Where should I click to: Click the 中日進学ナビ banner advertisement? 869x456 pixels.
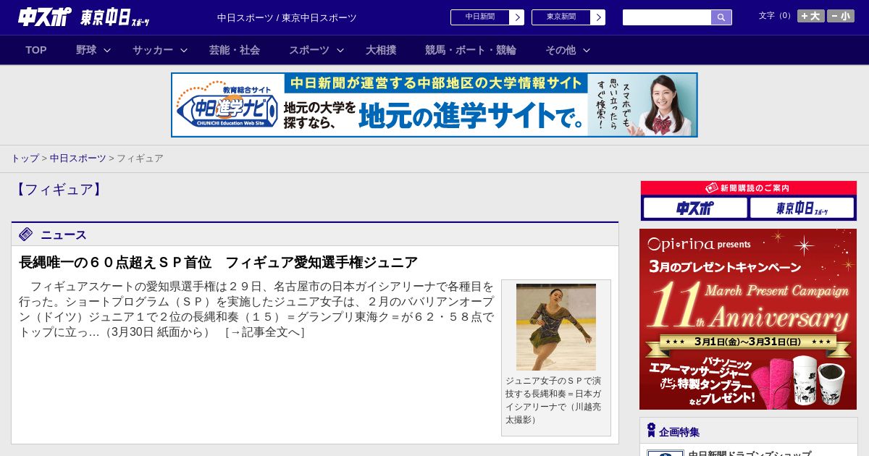tap(434, 105)
